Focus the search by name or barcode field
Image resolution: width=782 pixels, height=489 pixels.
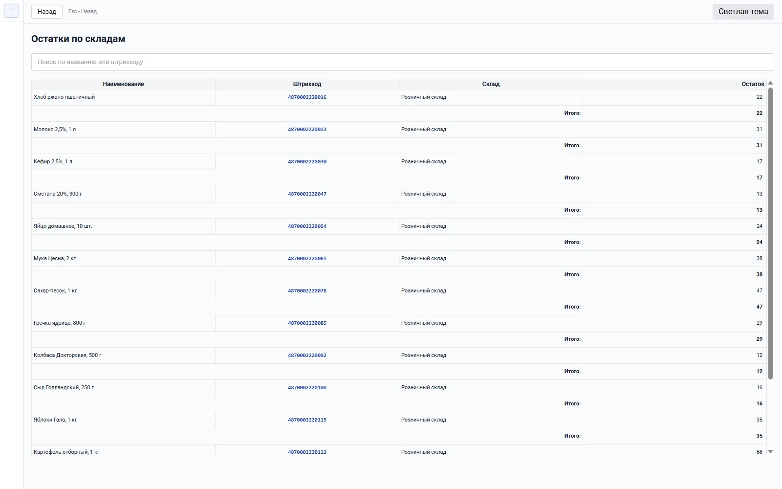coord(402,62)
